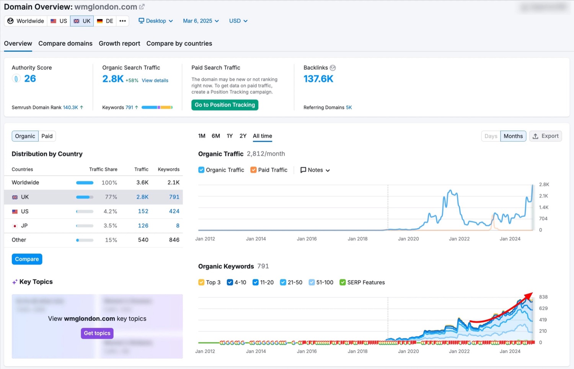Open the Backlinks 137.6K value link
This screenshot has height=369, width=574.
point(318,79)
